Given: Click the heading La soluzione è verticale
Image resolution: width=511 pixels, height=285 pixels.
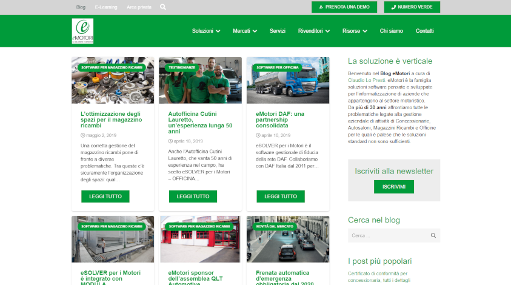Looking at the screenshot, I should pos(390,61).
